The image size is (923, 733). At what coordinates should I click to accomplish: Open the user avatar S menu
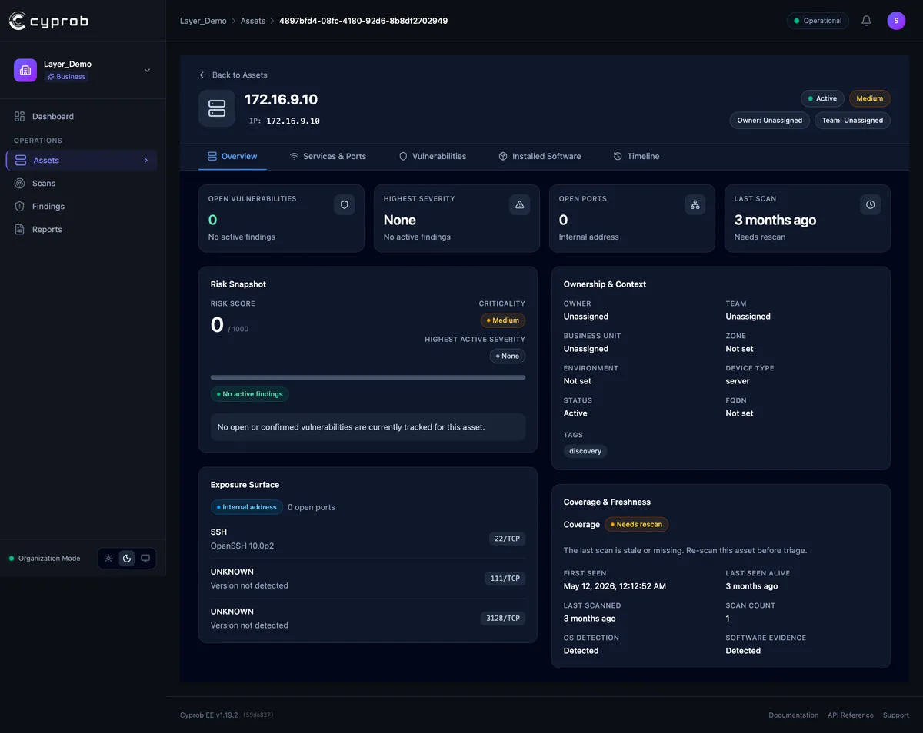click(x=896, y=21)
